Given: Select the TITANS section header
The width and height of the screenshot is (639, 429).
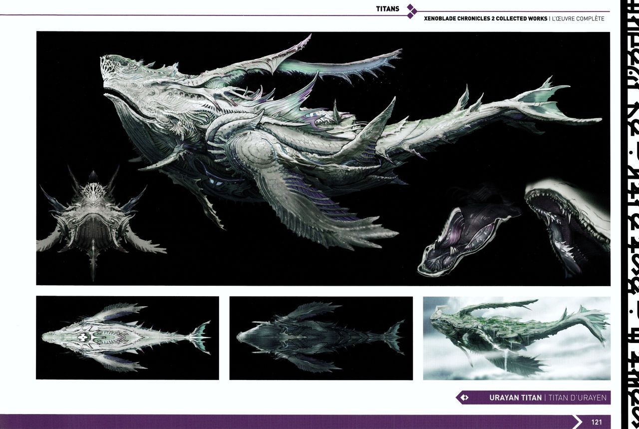Looking at the screenshot, I should (387, 8).
